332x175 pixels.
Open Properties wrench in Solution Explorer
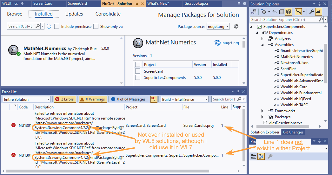(311, 12)
